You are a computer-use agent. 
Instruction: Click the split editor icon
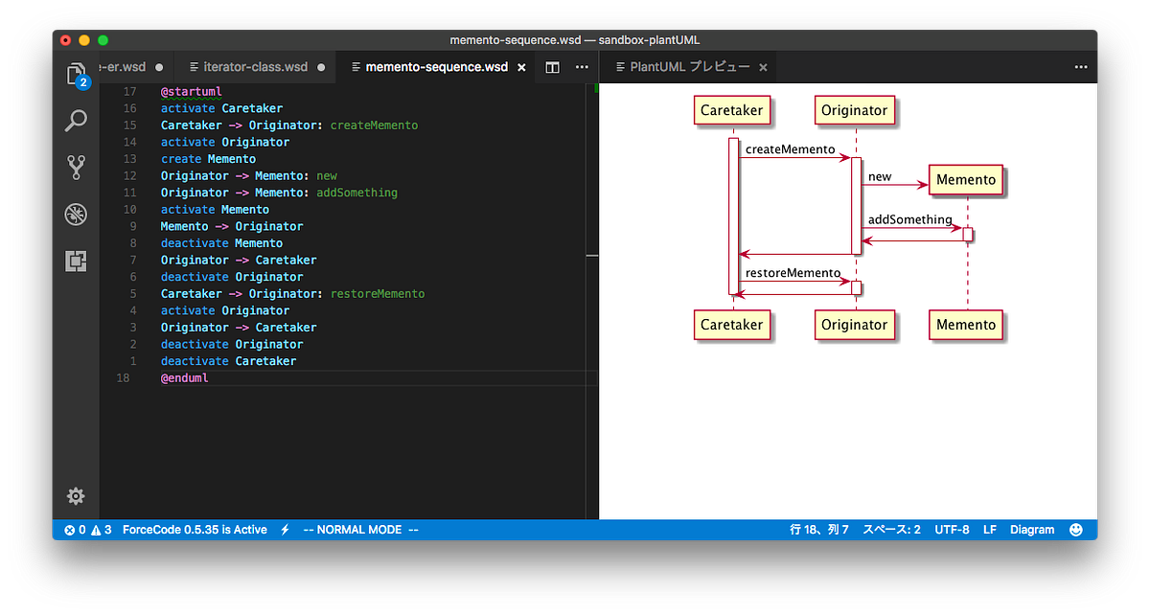551,67
